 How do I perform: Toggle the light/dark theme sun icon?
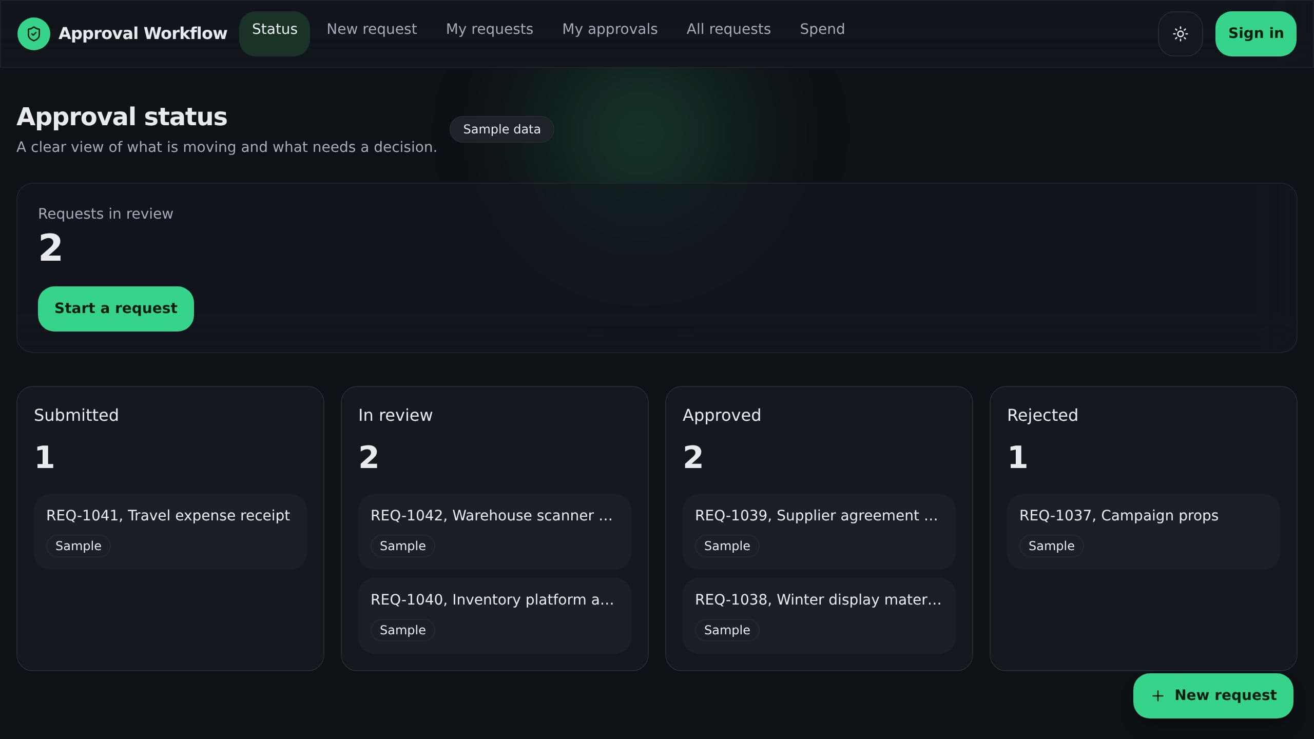coord(1180,34)
